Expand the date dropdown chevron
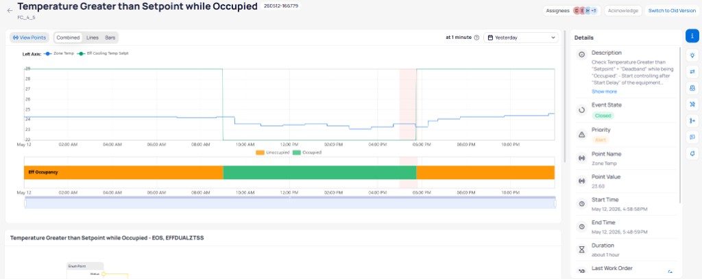The height and width of the screenshot is (279, 702). (x=553, y=38)
